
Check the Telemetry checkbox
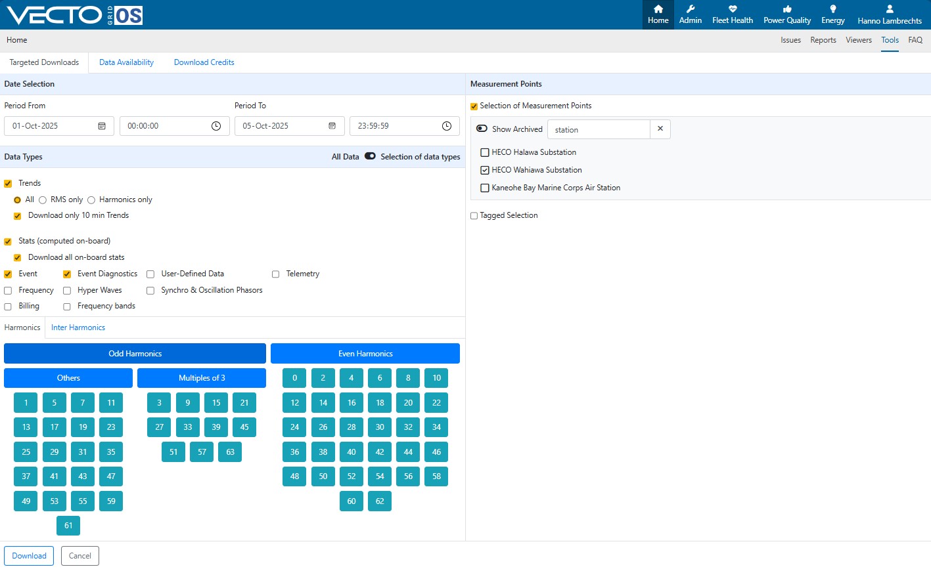275,274
